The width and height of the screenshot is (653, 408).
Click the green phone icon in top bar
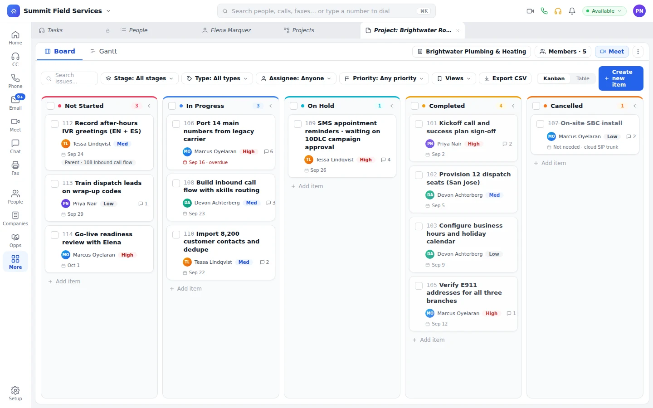pos(544,11)
